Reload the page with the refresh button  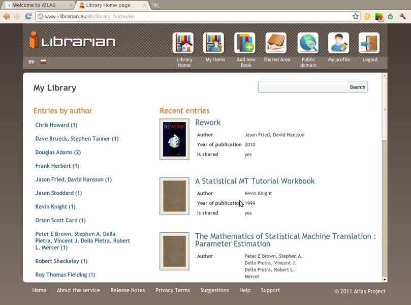(x=28, y=16)
